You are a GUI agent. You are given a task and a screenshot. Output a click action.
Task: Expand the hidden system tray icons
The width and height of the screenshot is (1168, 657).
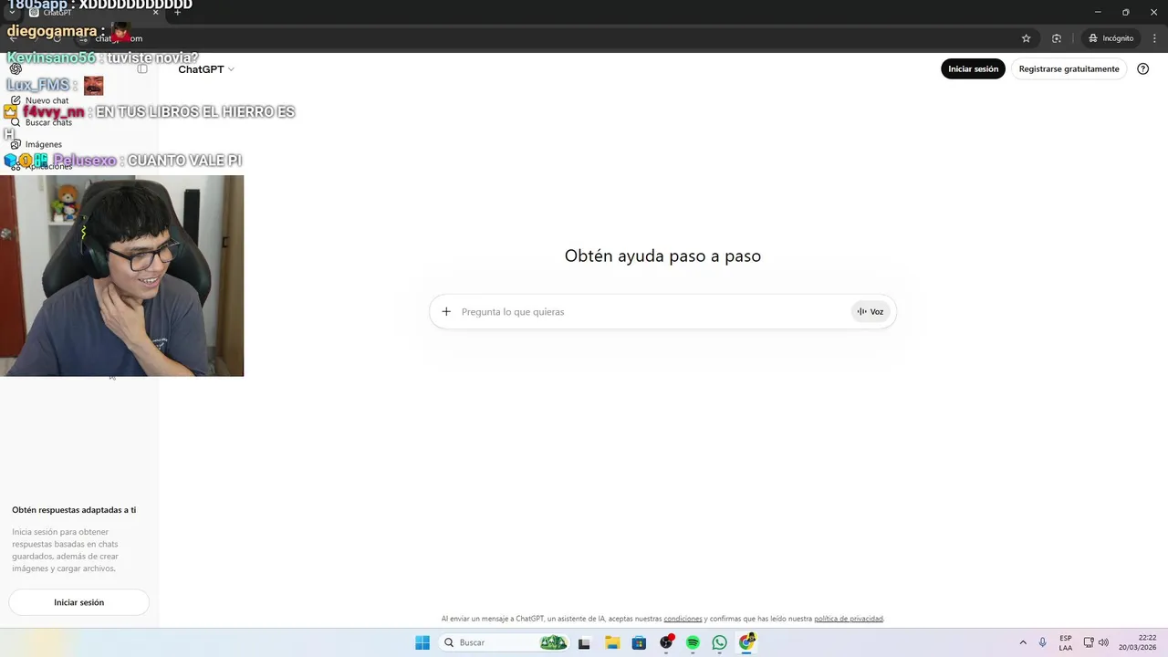tap(1023, 642)
